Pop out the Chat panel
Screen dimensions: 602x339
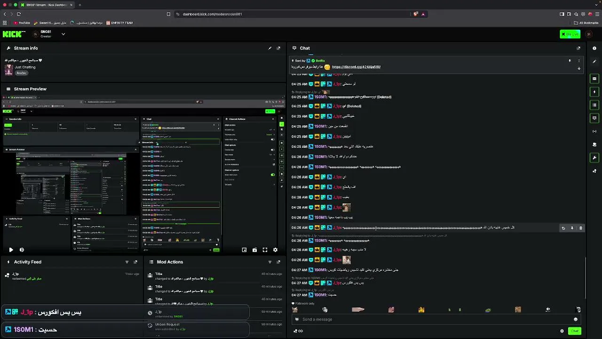coord(578,48)
